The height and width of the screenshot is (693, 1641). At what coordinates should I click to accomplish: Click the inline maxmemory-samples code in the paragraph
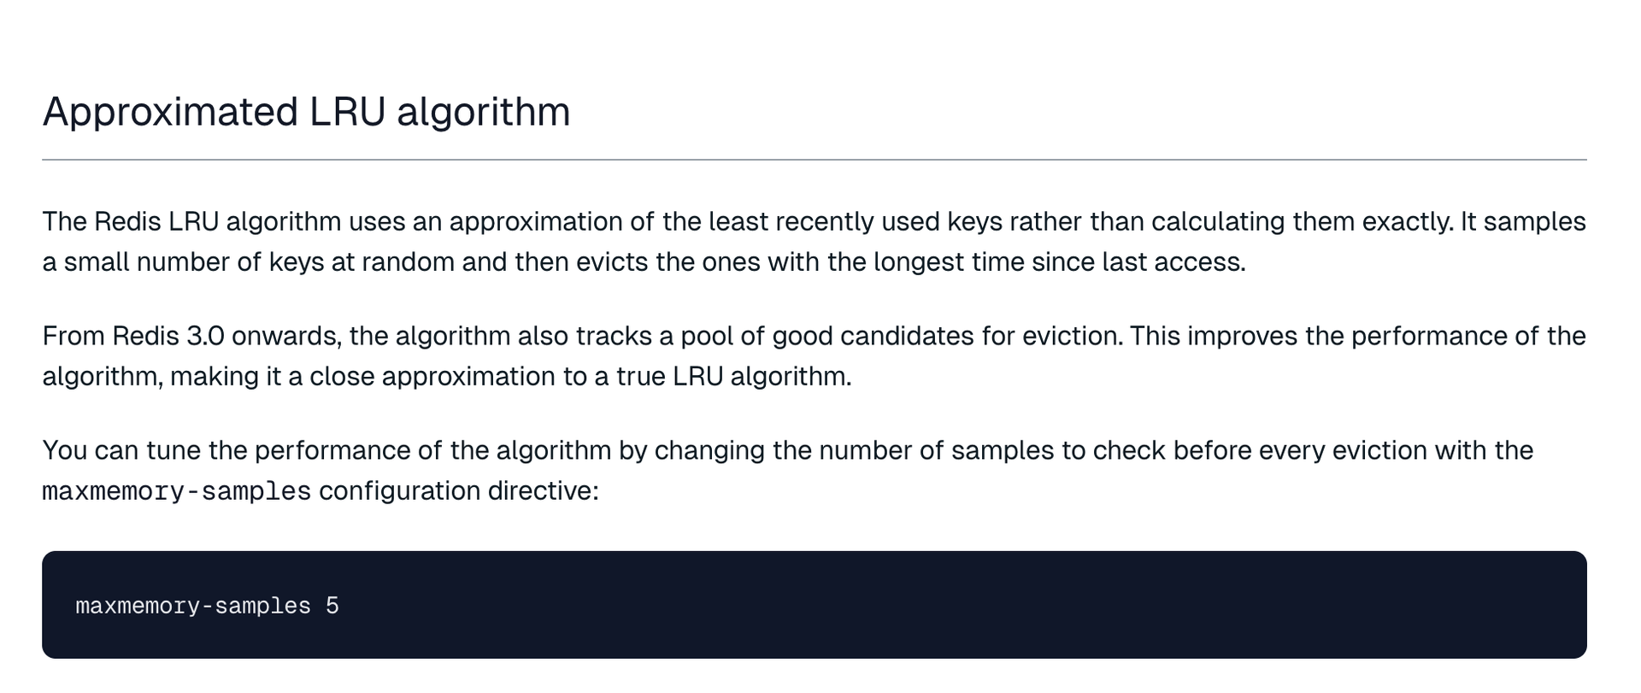pyautogui.click(x=176, y=491)
